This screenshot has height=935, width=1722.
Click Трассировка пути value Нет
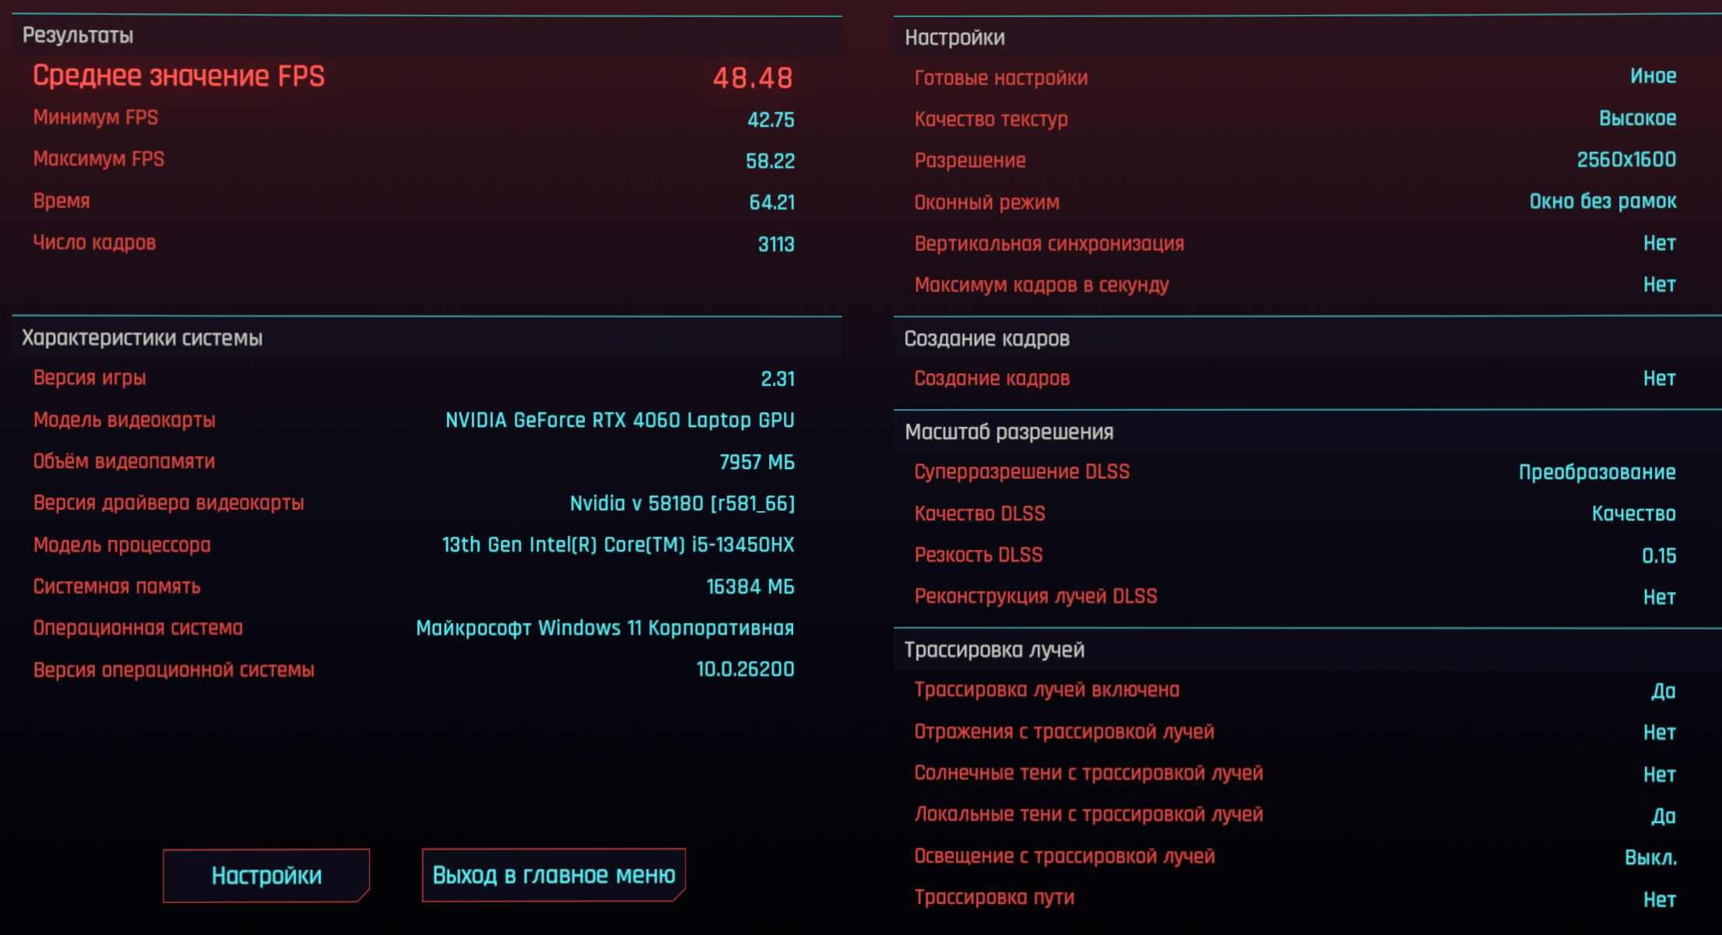pos(1659,899)
